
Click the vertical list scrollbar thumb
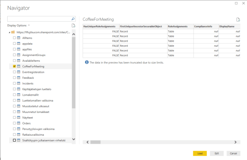pyautogui.click(x=73, y=73)
